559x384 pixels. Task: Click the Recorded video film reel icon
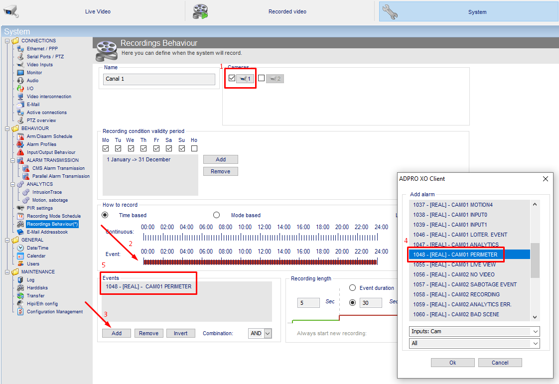click(x=200, y=12)
